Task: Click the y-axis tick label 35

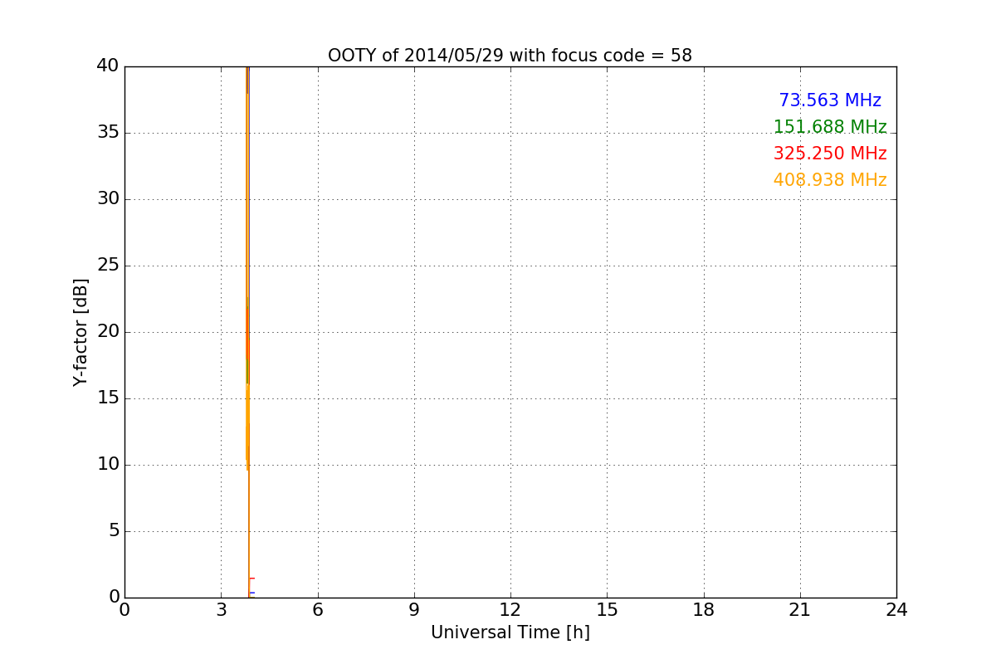Action: point(108,132)
